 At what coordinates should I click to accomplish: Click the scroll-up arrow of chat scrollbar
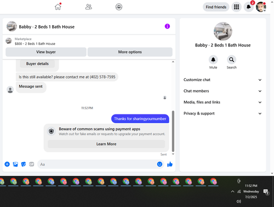[x=173, y=62]
